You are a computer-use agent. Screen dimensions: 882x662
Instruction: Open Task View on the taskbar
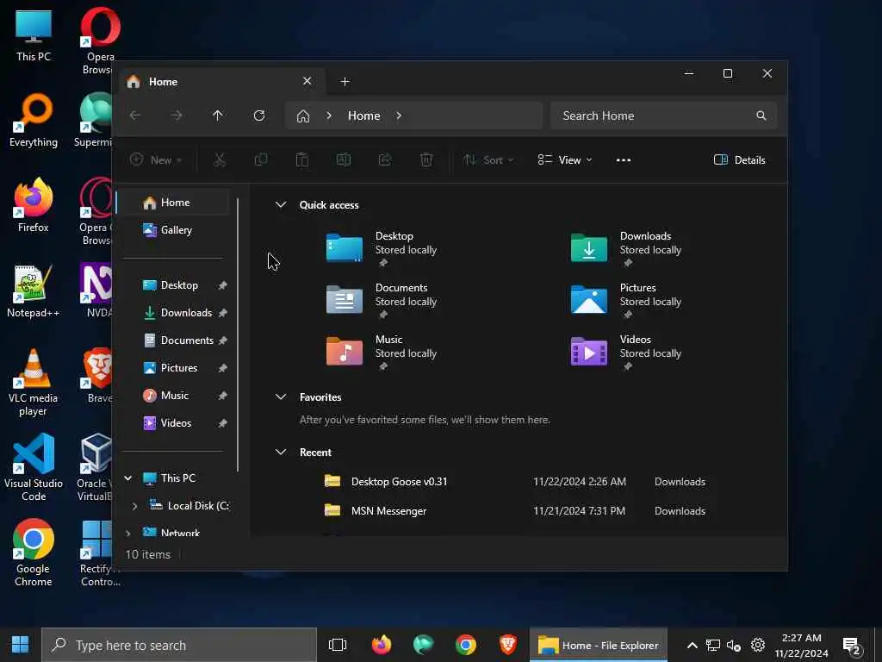click(338, 645)
